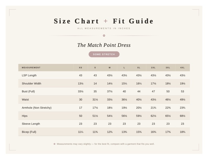The image size is (208, 161).
Task: Click the Shoulder Width row label
Action: [32, 83]
